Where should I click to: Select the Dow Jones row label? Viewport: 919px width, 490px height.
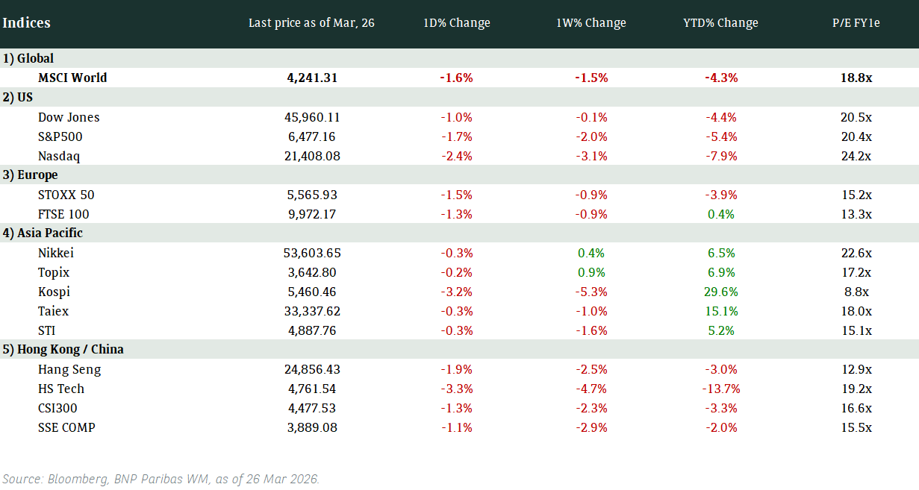[69, 117]
